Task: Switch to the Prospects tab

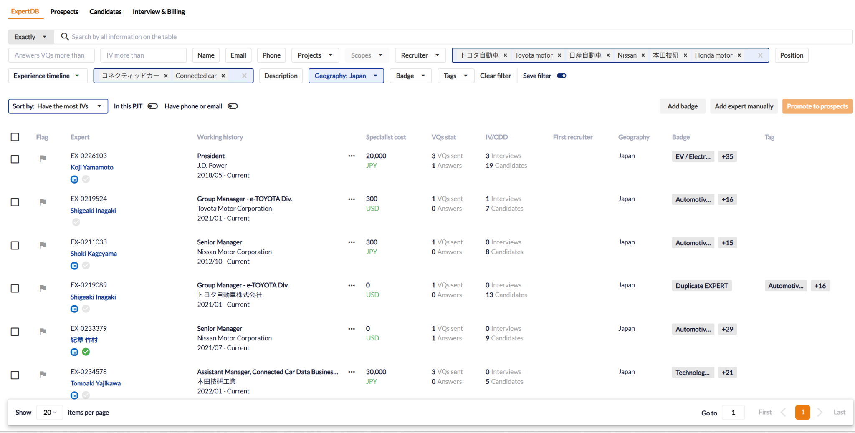Action: click(64, 12)
